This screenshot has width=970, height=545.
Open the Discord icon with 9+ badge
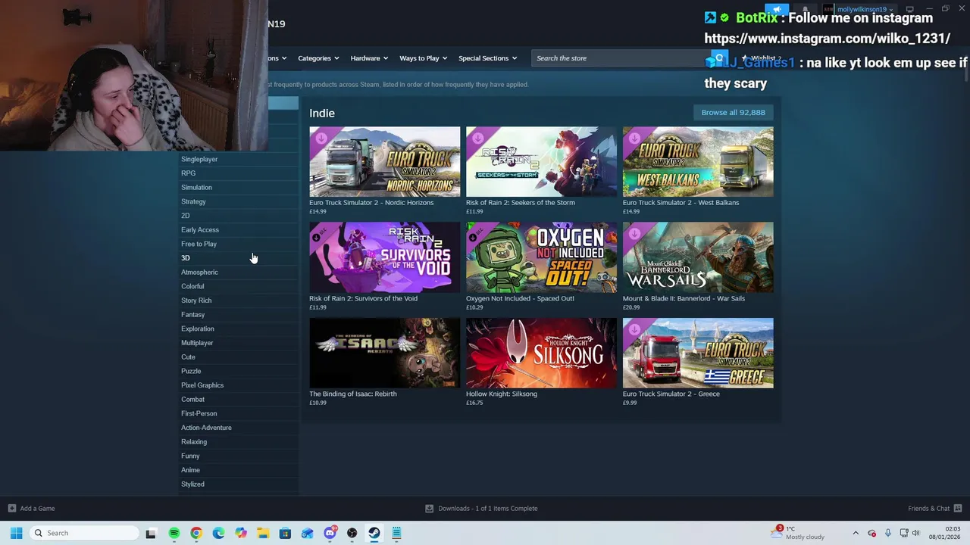(x=330, y=533)
